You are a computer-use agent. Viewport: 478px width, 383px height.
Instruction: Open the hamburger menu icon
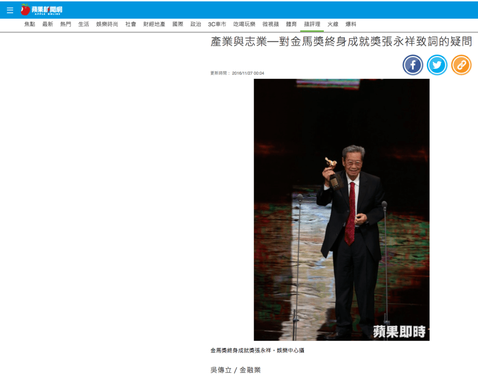coord(10,10)
